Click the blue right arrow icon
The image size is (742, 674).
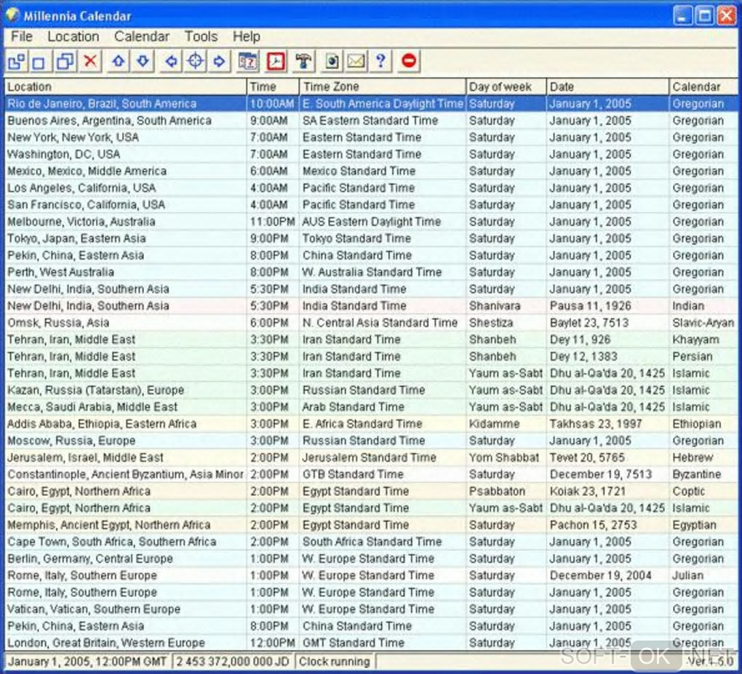[x=219, y=62]
